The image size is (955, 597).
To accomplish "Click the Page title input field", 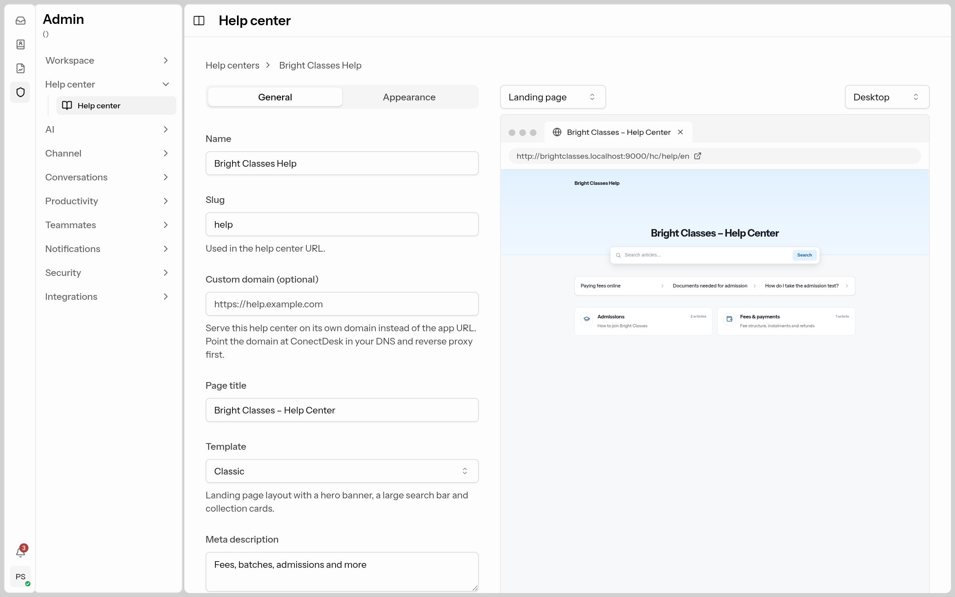I will coord(342,410).
